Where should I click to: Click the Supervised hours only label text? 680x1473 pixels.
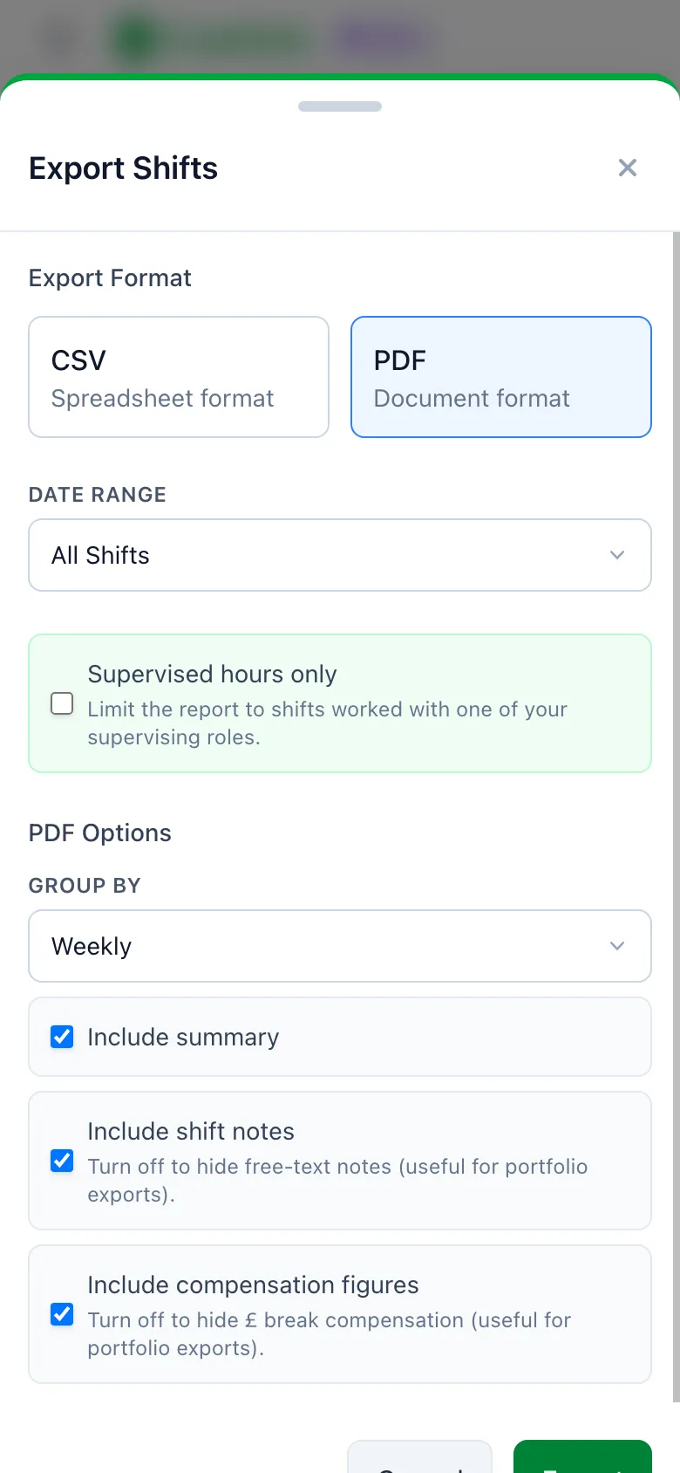tap(213, 674)
